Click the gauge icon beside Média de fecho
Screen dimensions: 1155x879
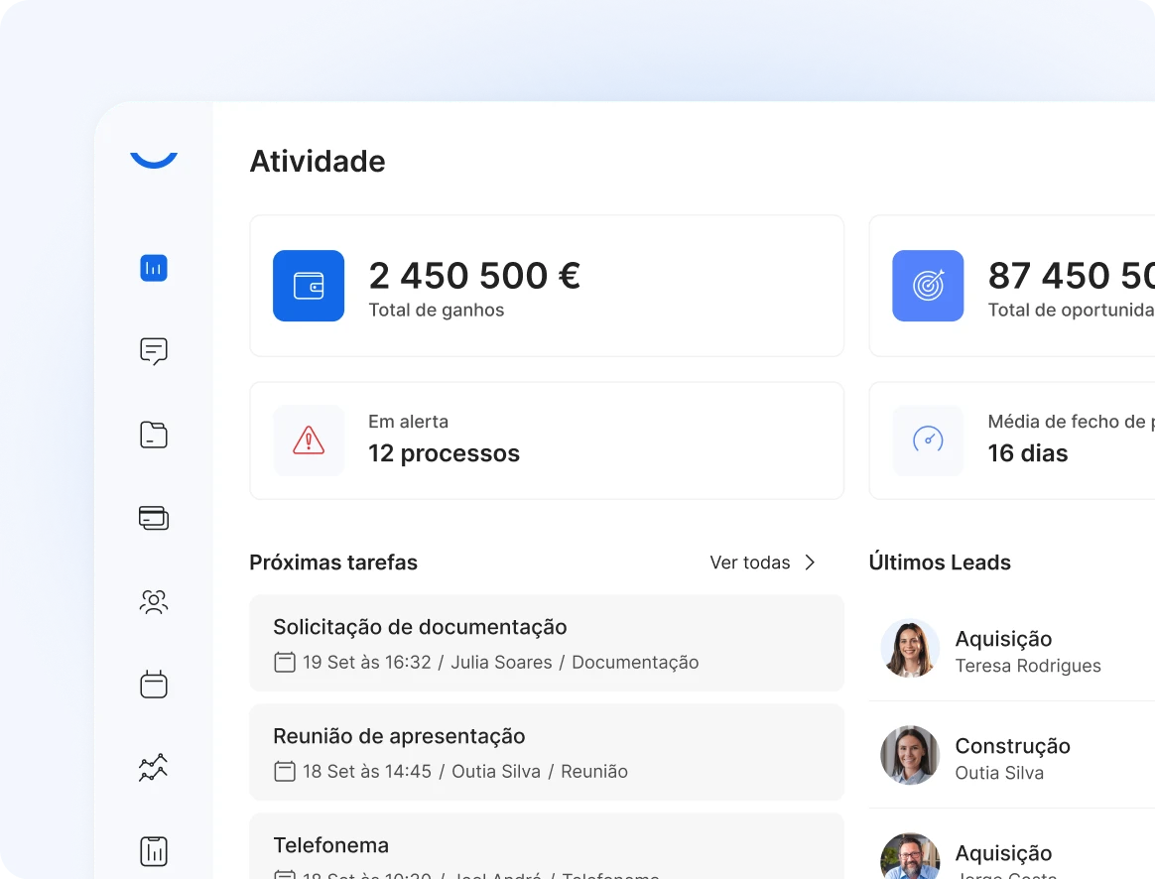click(x=928, y=439)
